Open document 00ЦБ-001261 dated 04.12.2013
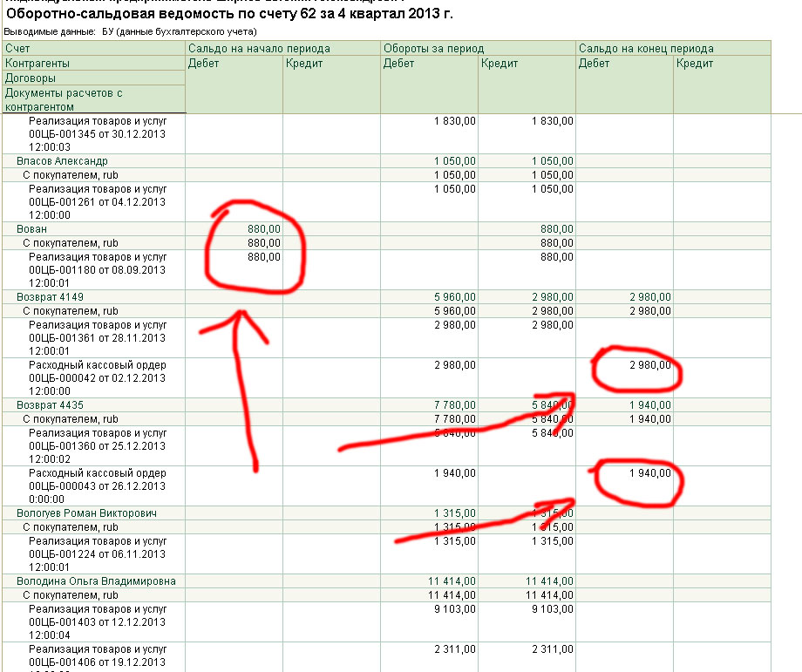This screenshot has height=672, width=802. tap(97, 202)
